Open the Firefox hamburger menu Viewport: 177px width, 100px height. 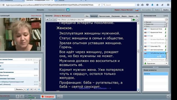(168, 5)
